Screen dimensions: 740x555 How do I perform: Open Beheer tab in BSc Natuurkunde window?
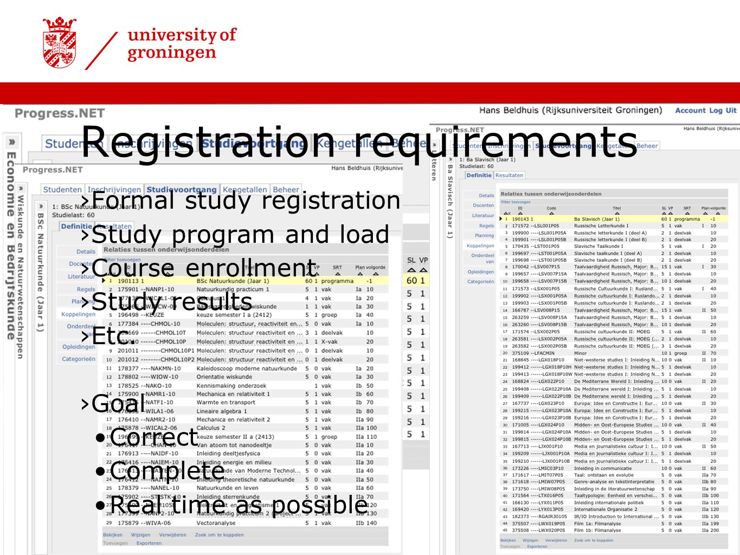[x=286, y=189]
